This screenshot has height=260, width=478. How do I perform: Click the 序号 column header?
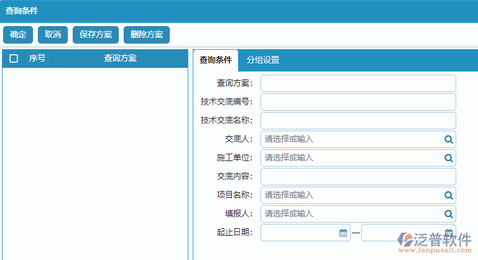point(37,58)
